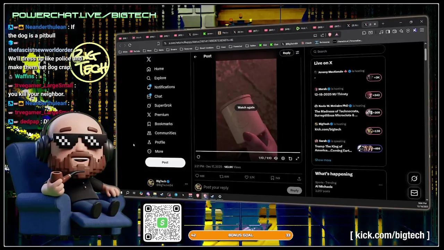The image size is (444, 250).
Task: Open browser extensions puzzle icon
Action: (364, 33)
